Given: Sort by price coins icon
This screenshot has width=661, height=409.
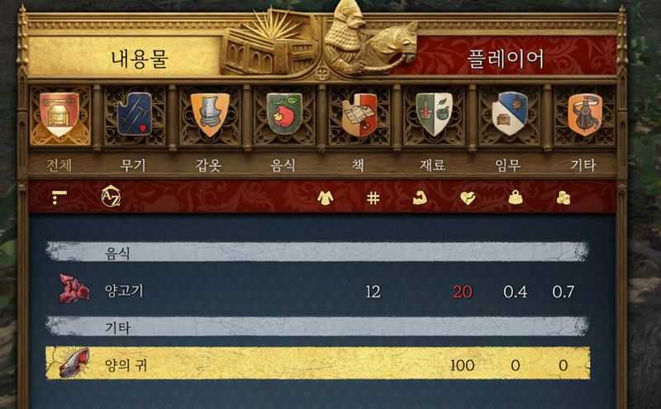Looking at the screenshot, I should (564, 197).
